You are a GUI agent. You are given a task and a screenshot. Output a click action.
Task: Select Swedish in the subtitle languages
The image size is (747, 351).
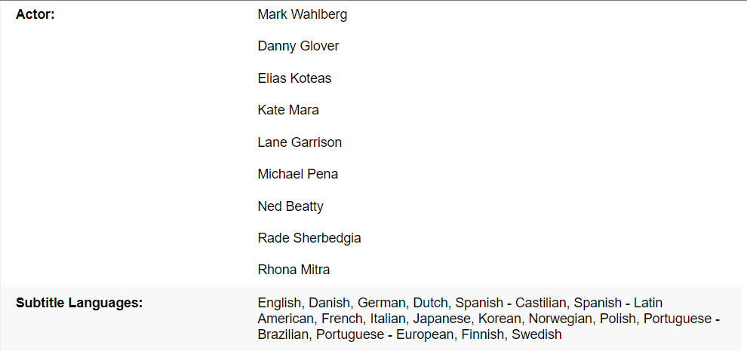(536, 334)
